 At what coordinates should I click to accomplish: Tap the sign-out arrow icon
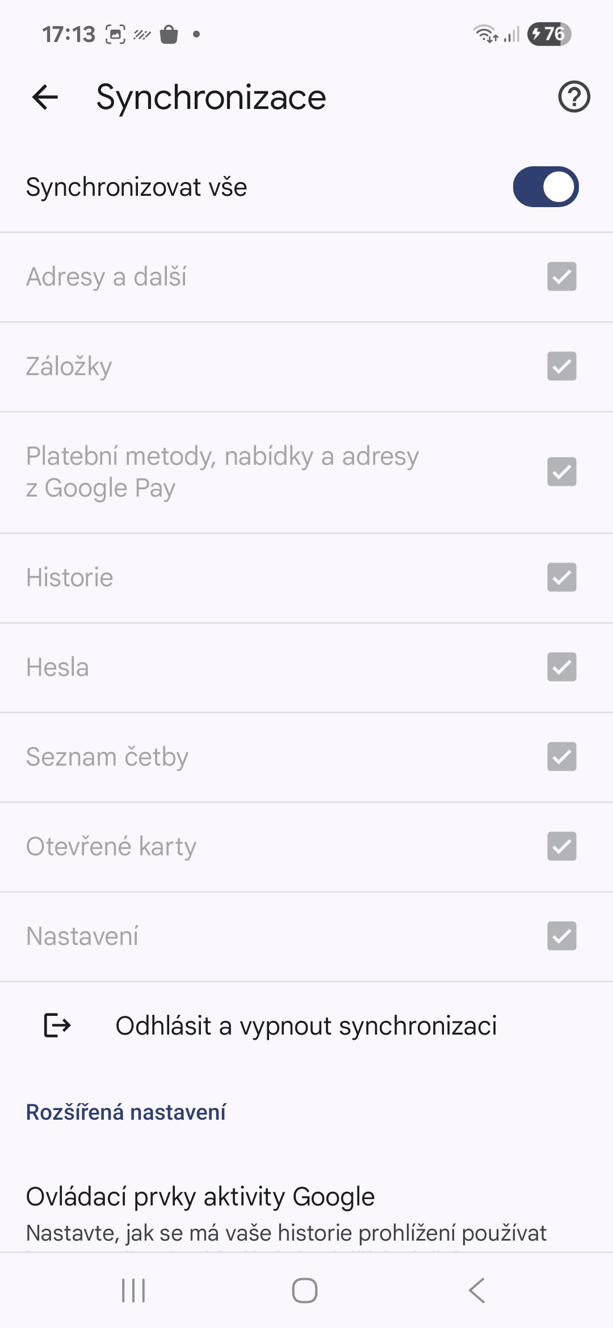tap(57, 1026)
